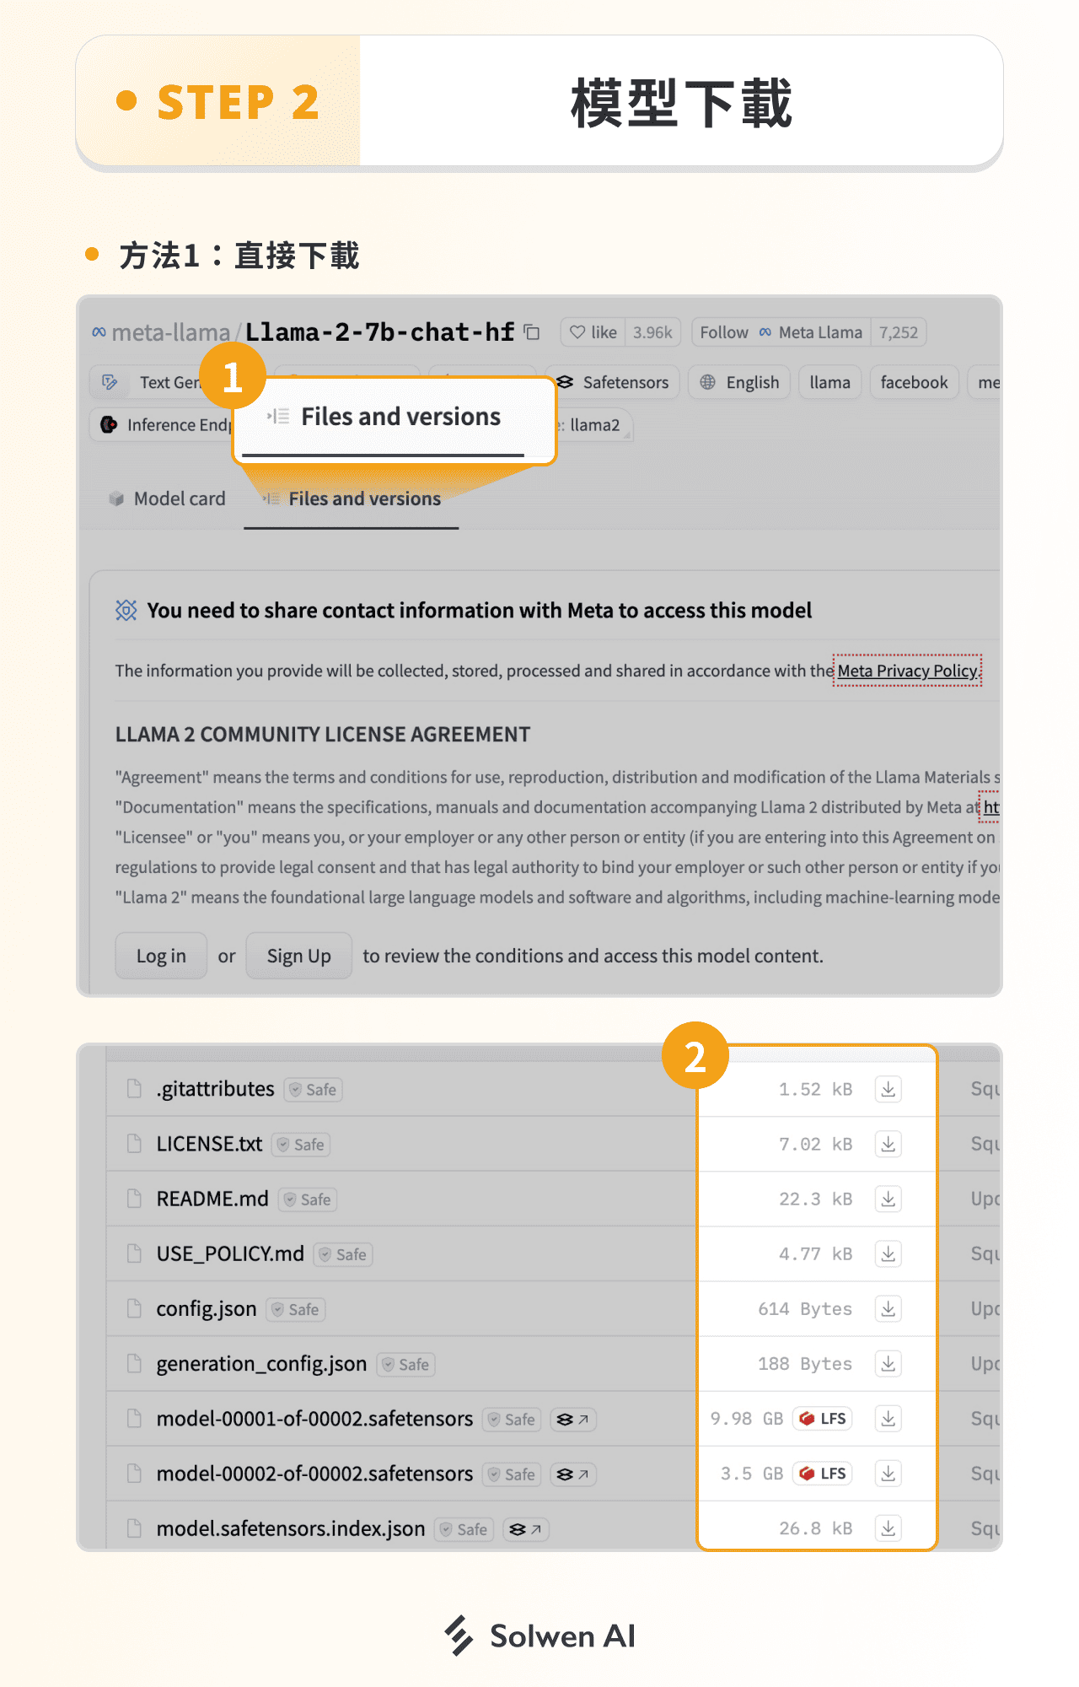This screenshot has width=1079, height=1687.
Task: Open safetensors viewer icon for model-00001
Action: point(573,1420)
